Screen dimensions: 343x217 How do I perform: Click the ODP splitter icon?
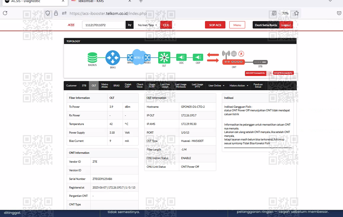point(198,57)
